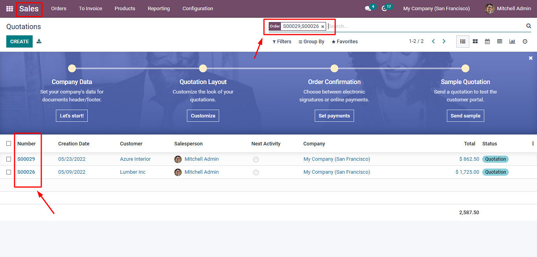The image size is (537, 257).
Task: Click the download export icon beside Create
Action: click(x=39, y=41)
